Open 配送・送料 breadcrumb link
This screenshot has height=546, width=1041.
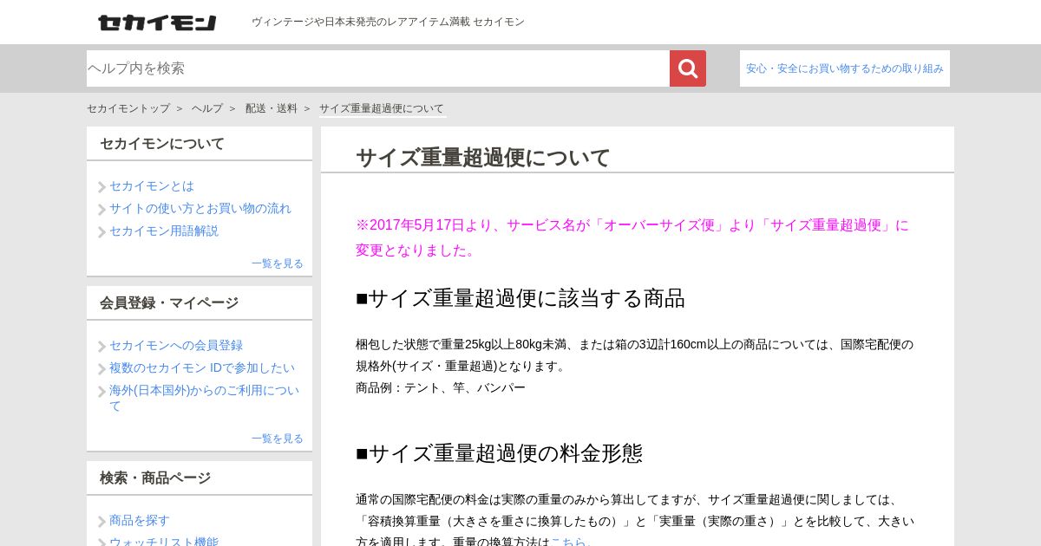272,108
